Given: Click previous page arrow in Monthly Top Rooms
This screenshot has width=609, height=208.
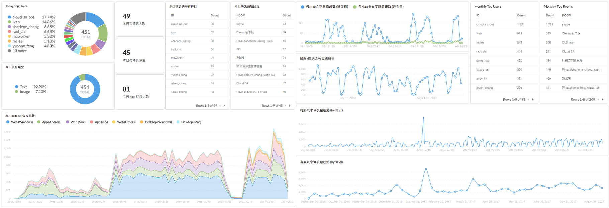Looking at the screenshot, I should tap(598, 99).
